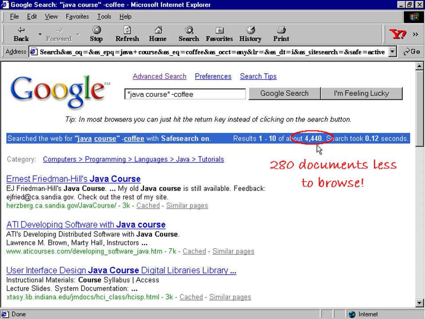Open Similar pages for xtasy.lib.indiana.edu result
This screenshot has width=425, height=319.
pos(230,297)
